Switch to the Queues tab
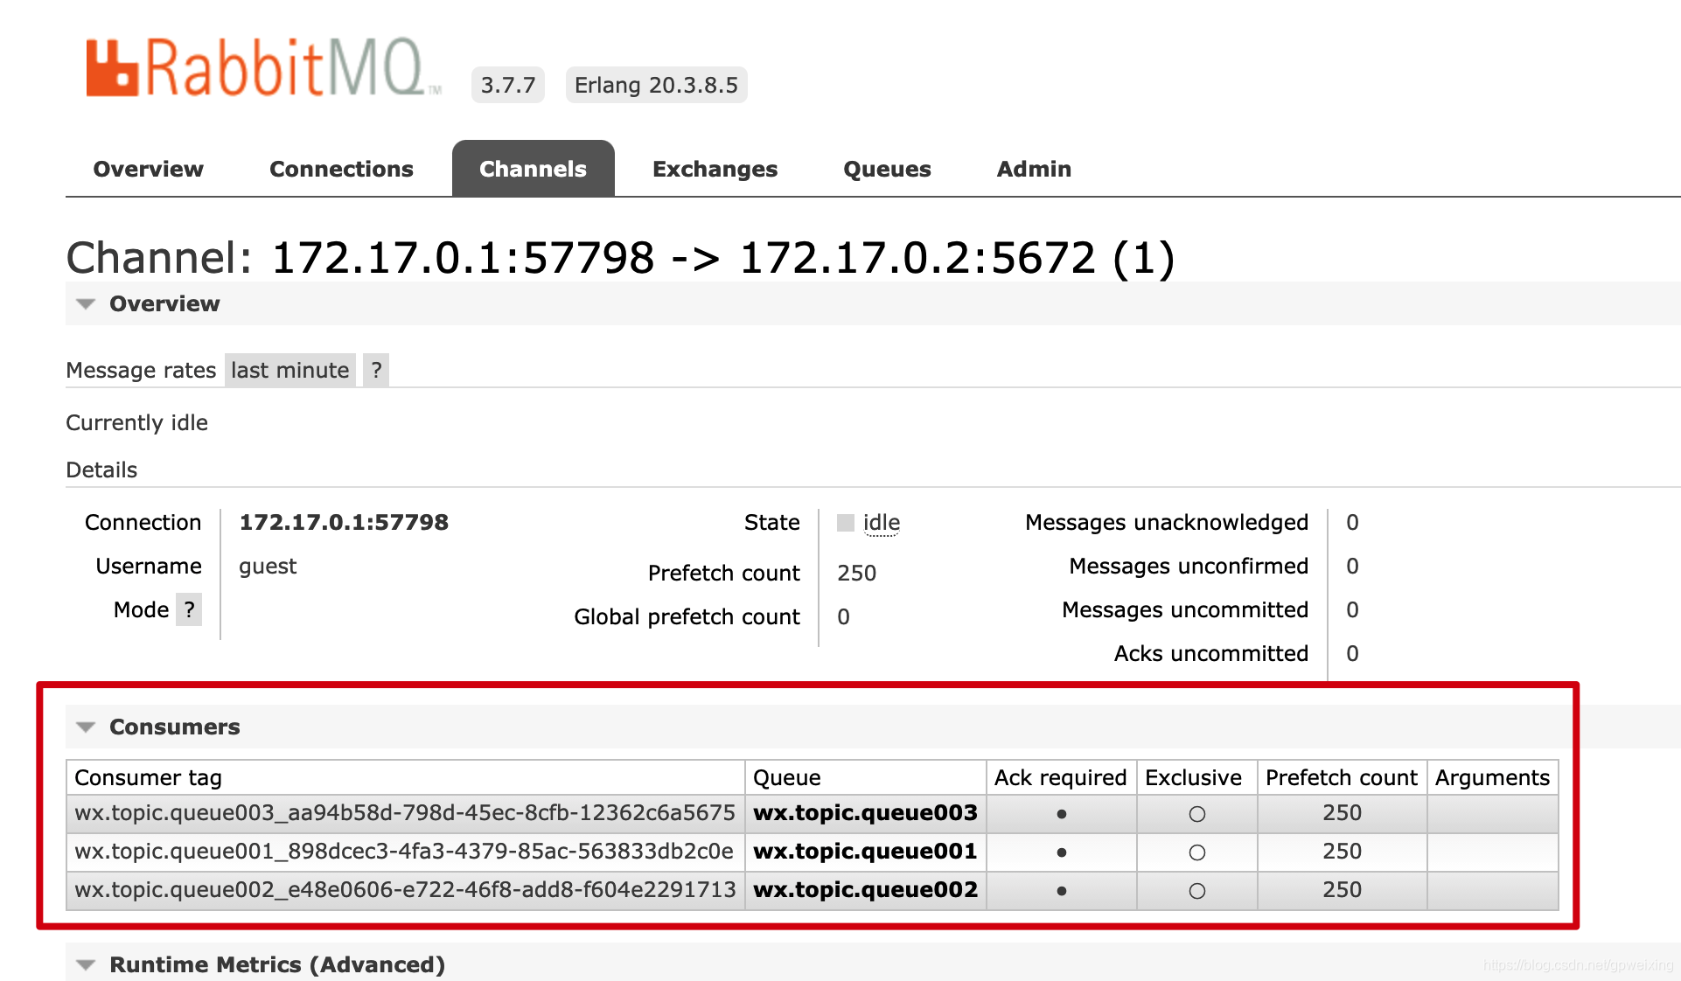The image size is (1681, 981). pos(887,169)
